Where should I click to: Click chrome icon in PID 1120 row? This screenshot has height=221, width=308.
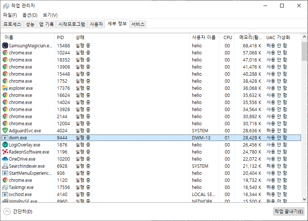[5, 180]
